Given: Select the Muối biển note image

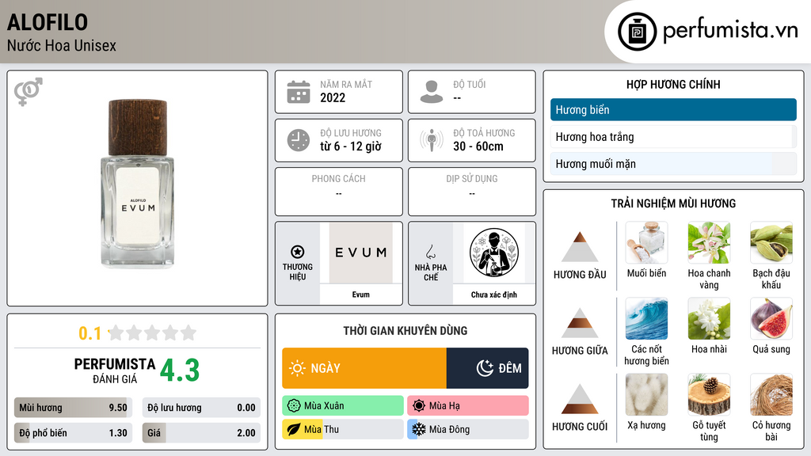Looking at the screenshot, I should coord(646,242).
